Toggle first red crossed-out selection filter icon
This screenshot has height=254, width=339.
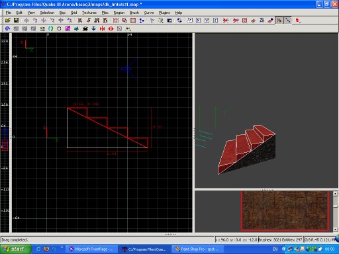click(226, 21)
